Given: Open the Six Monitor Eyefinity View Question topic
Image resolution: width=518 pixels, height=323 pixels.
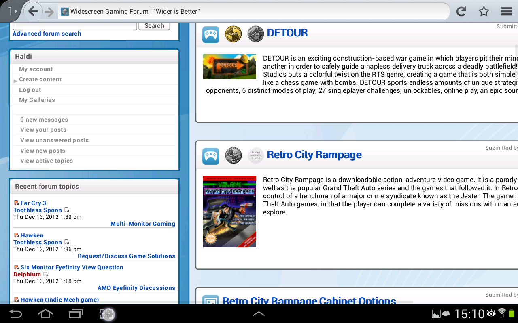Looking at the screenshot, I should click(72, 267).
